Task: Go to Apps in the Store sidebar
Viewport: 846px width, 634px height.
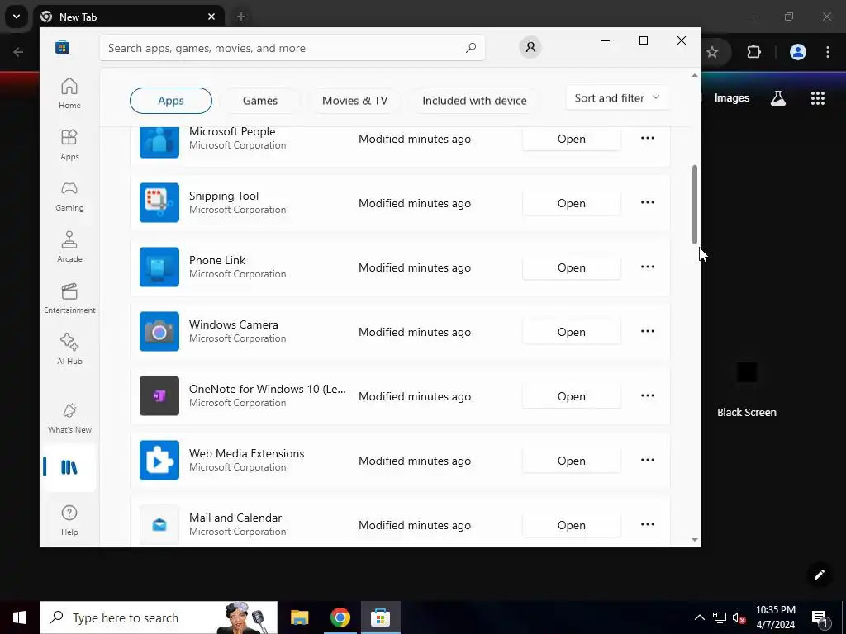Action: pos(69,144)
